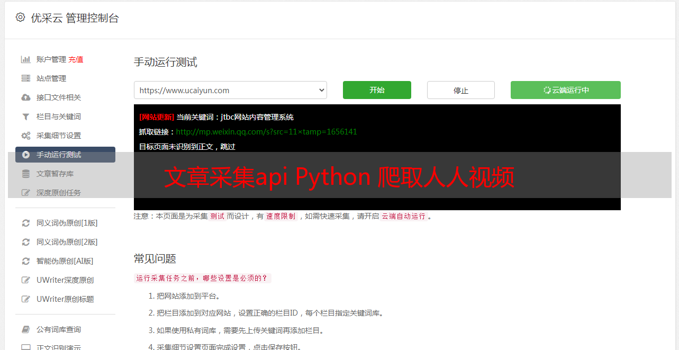Image resolution: width=679 pixels, height=350 pixels.
Task: Click the server icon next to 站点管理
Action: click(25, 78)
